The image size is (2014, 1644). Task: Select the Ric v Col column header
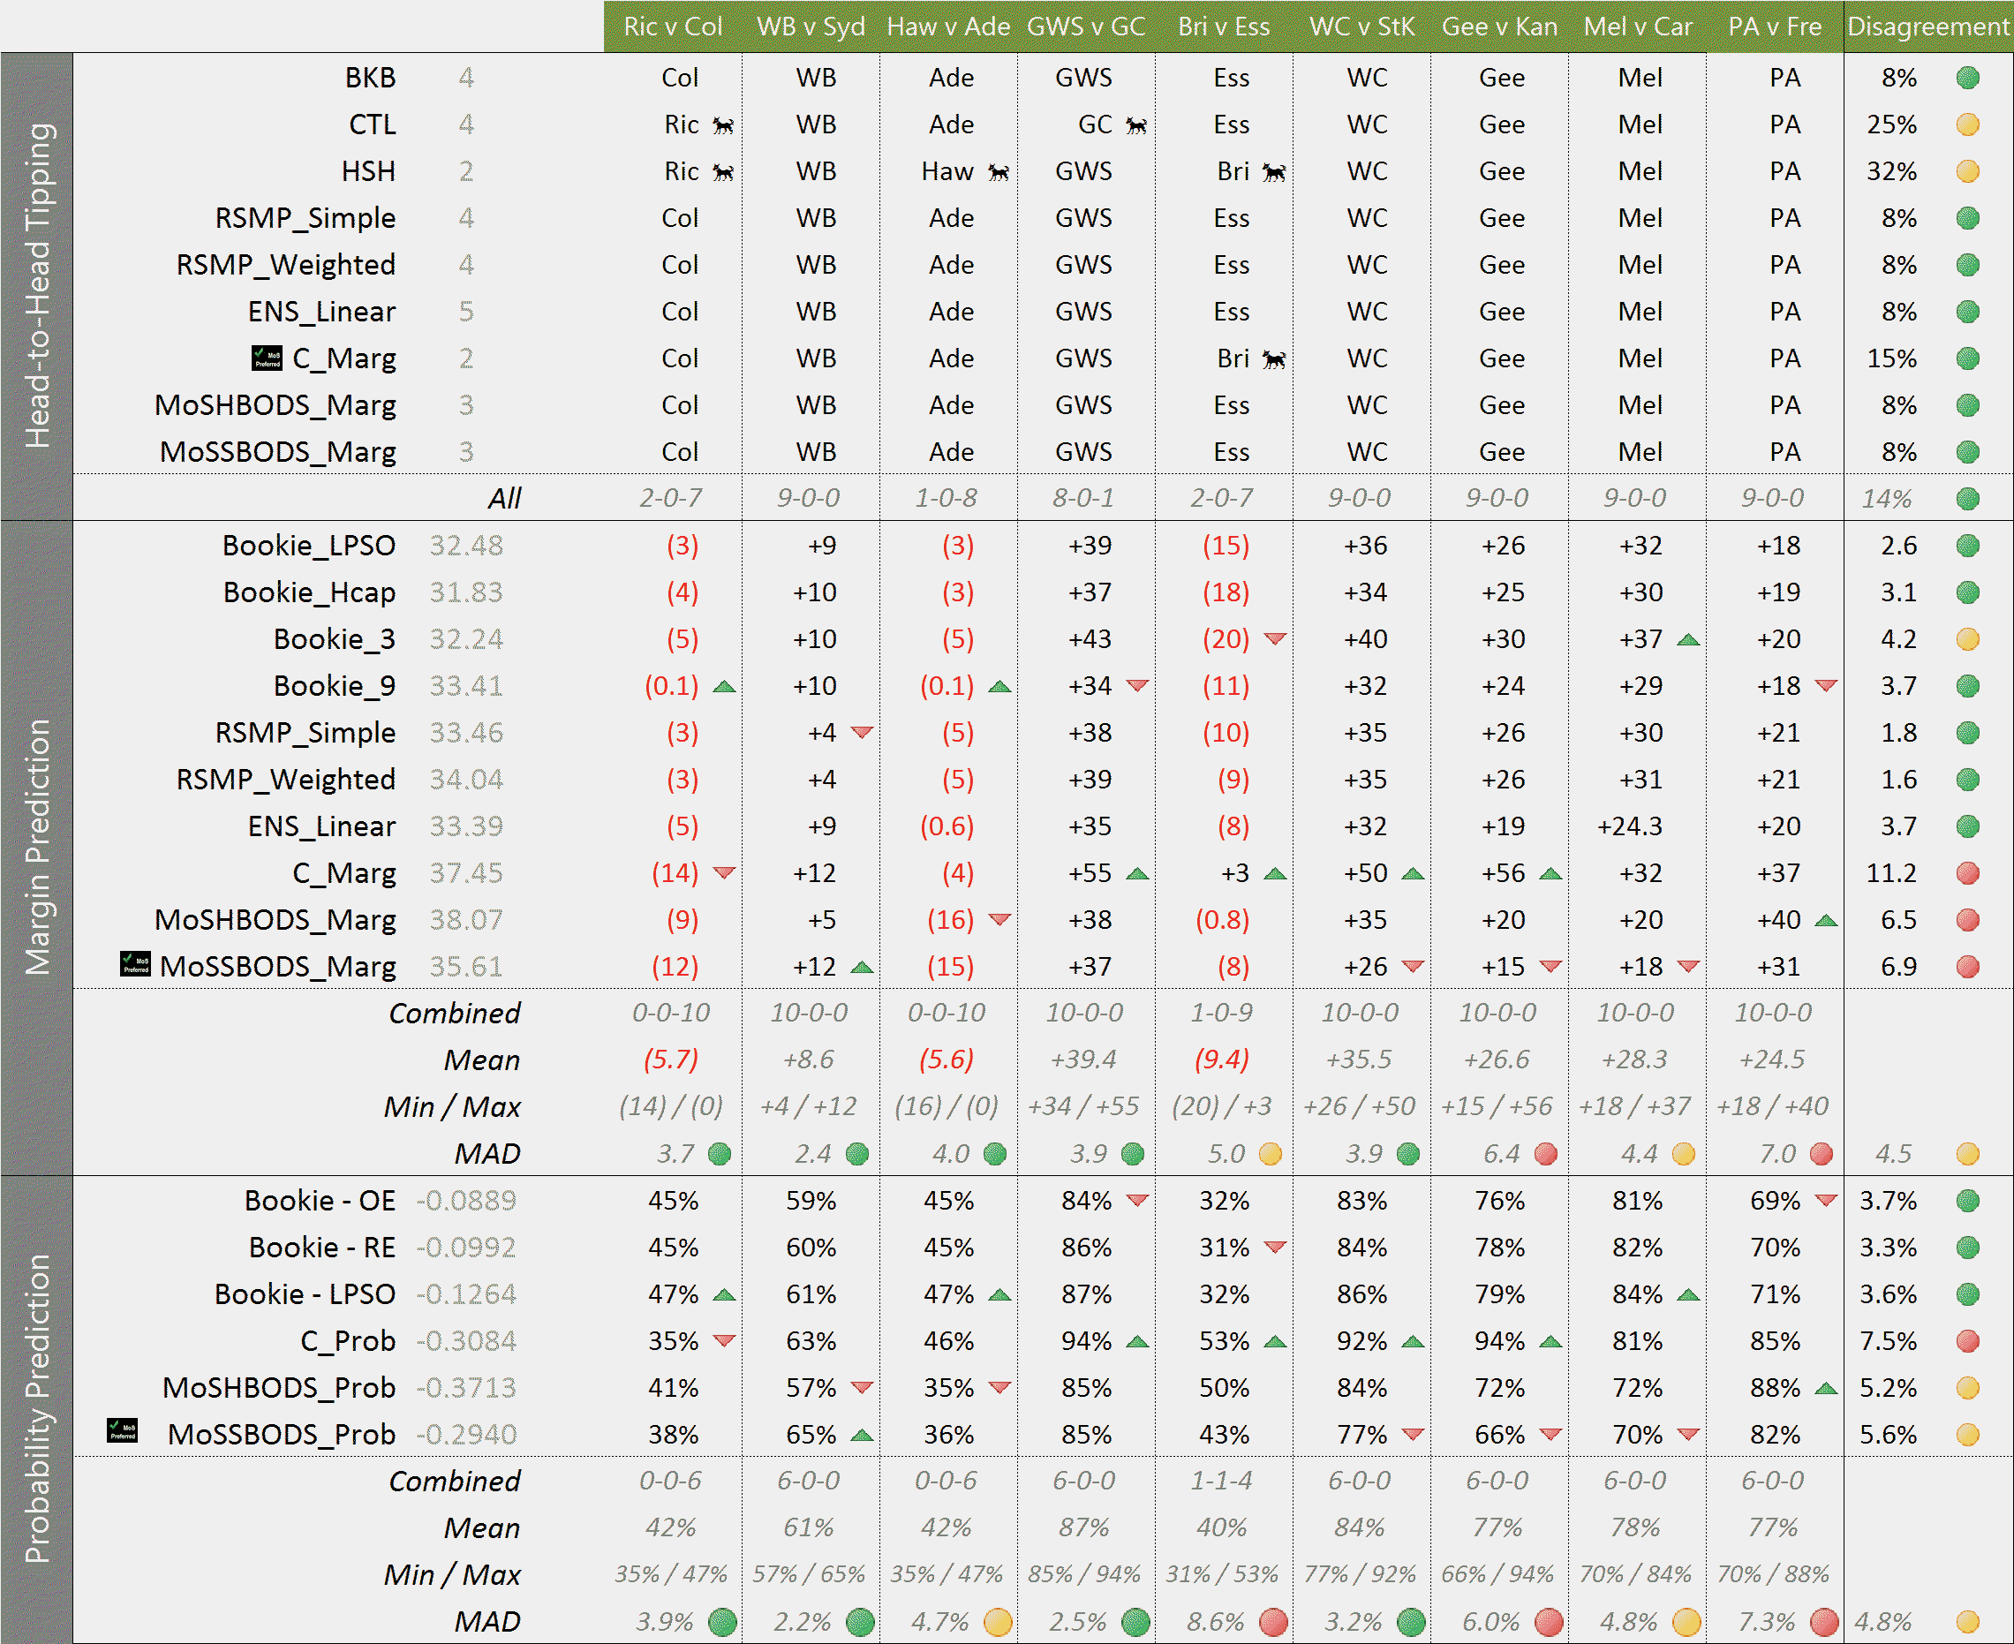pyautogui.click(x=673, y=26)
